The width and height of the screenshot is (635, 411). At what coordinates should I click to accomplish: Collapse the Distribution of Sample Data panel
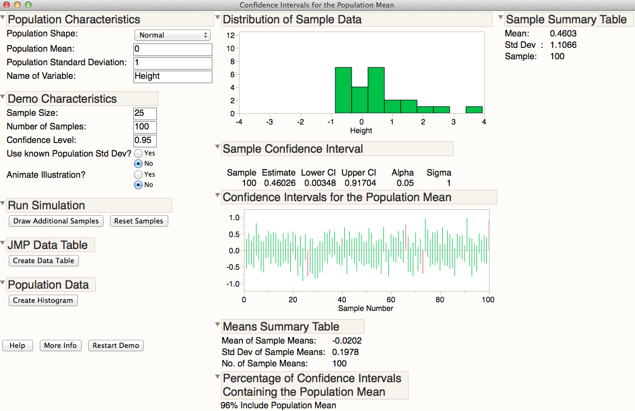point(218,17)
